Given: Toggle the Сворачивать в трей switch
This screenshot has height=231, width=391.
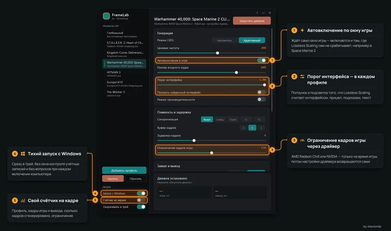Looking at the screenshot, I should [x=141, y=207].
